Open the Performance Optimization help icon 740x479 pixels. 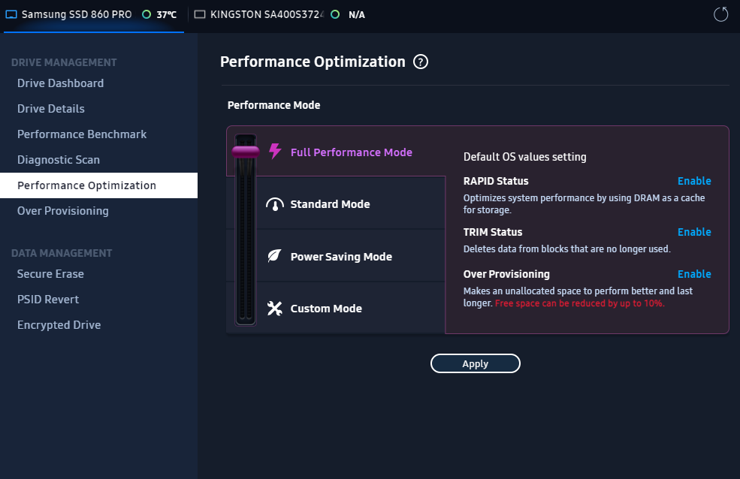421,62
